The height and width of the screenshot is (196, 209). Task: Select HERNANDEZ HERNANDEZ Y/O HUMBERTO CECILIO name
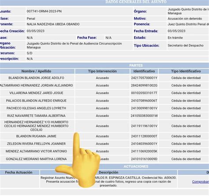pos(36,126)
